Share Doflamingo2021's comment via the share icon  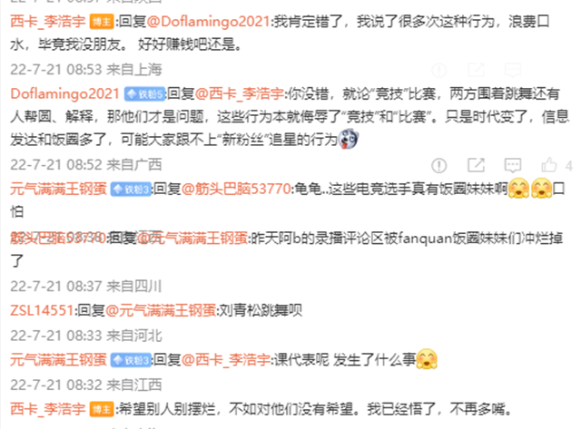pyautogui.click(x=476, y=165)
